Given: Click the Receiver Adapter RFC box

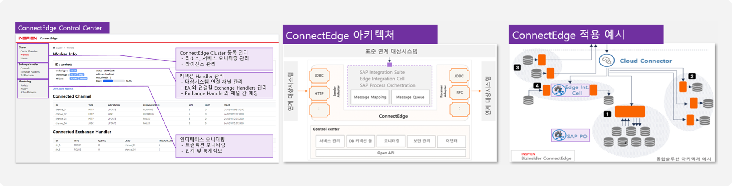Looking at the screenshot, I should point(459,93).
